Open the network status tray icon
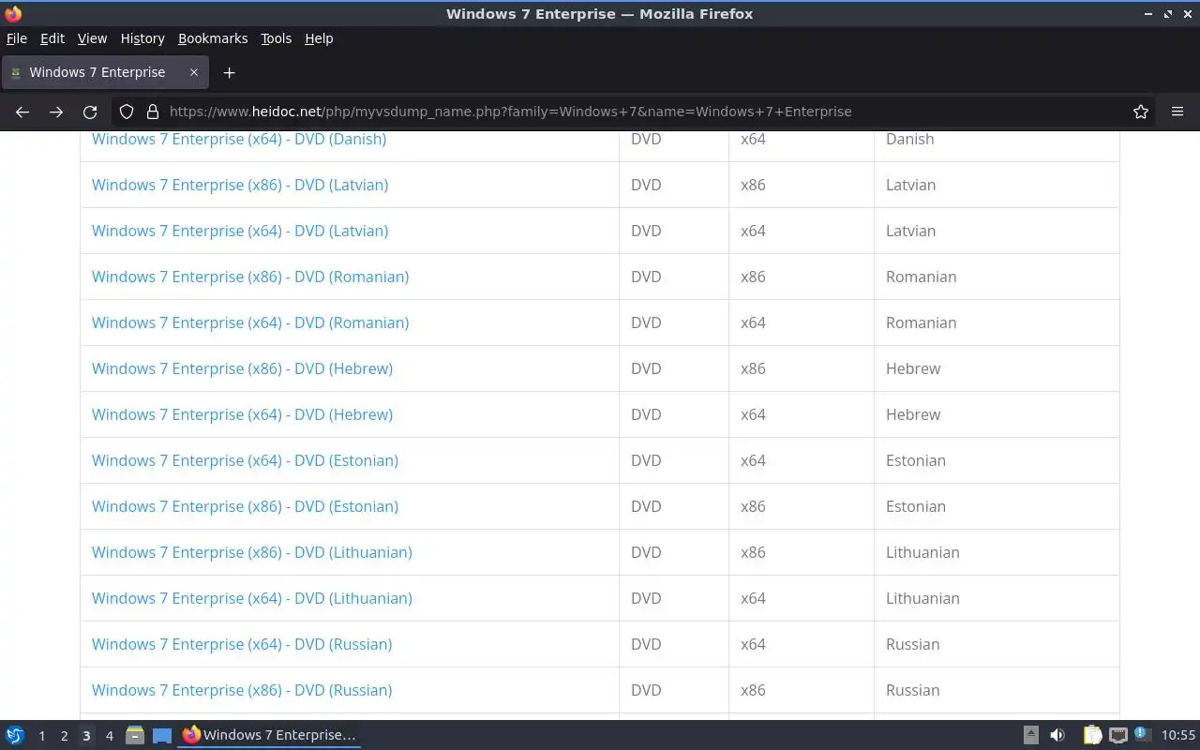The height and width of the screenshot is (750, 1200). coord(1117,735)
